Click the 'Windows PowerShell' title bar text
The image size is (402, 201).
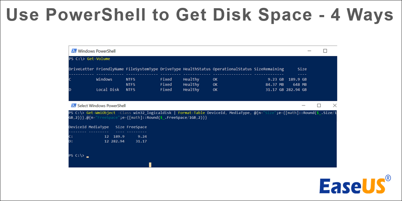click(97, 51)
